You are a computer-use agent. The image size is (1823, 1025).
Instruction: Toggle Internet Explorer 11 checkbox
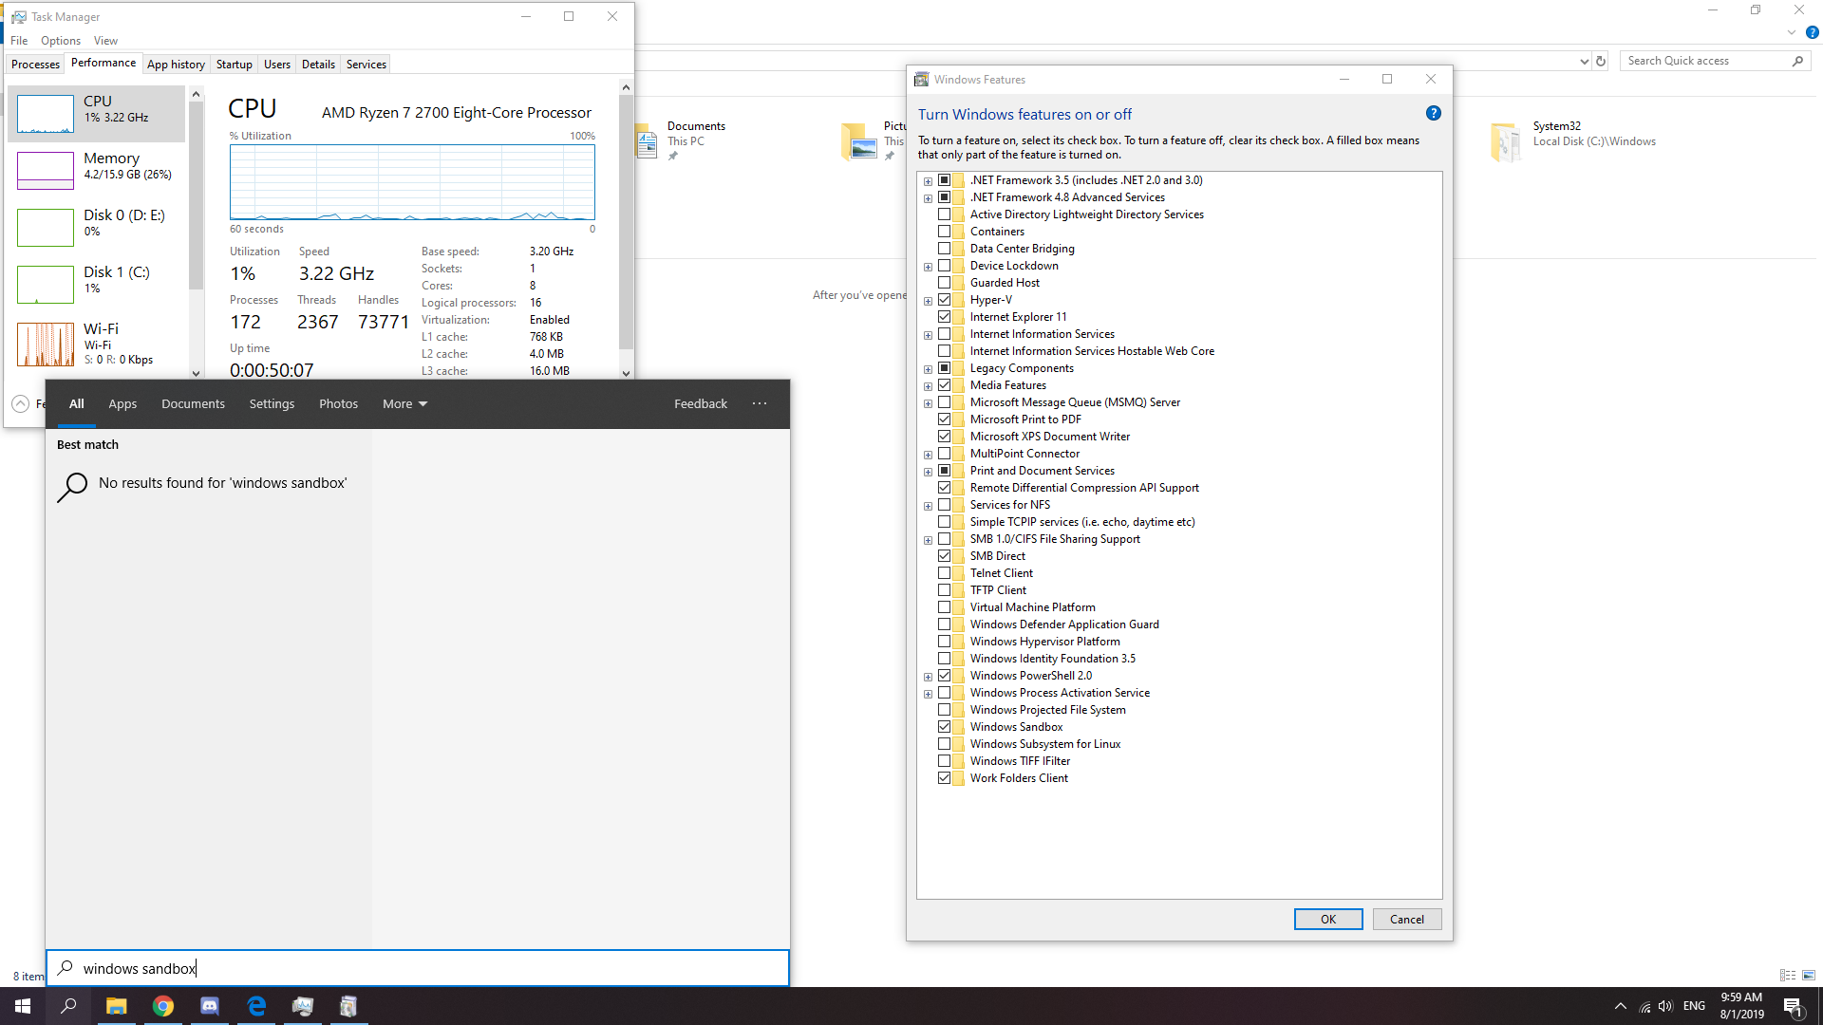point(944,317)
